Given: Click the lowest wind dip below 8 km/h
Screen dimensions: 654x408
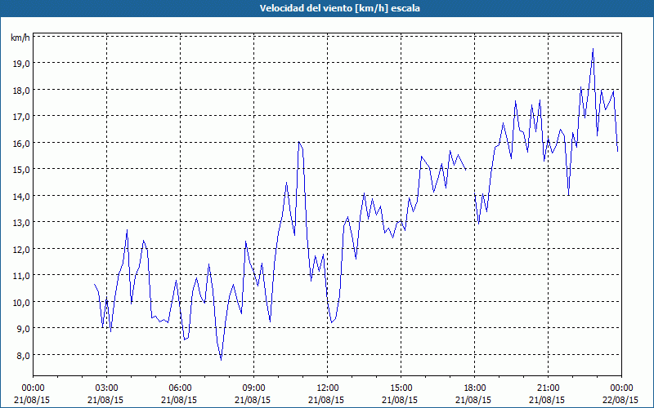Looking at the screenshot, I should coord(221,360).
